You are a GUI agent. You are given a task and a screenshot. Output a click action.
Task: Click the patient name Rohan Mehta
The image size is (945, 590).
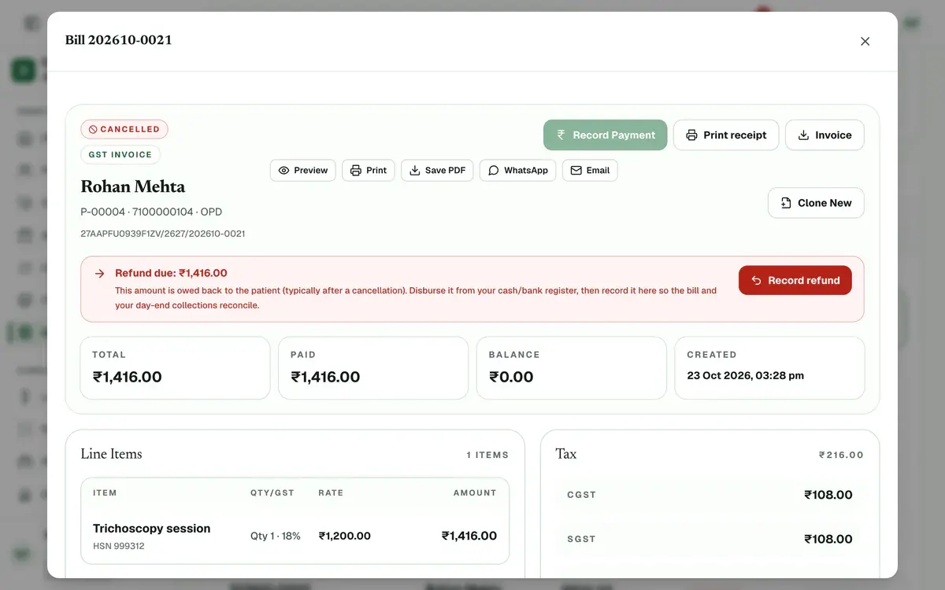133,187
